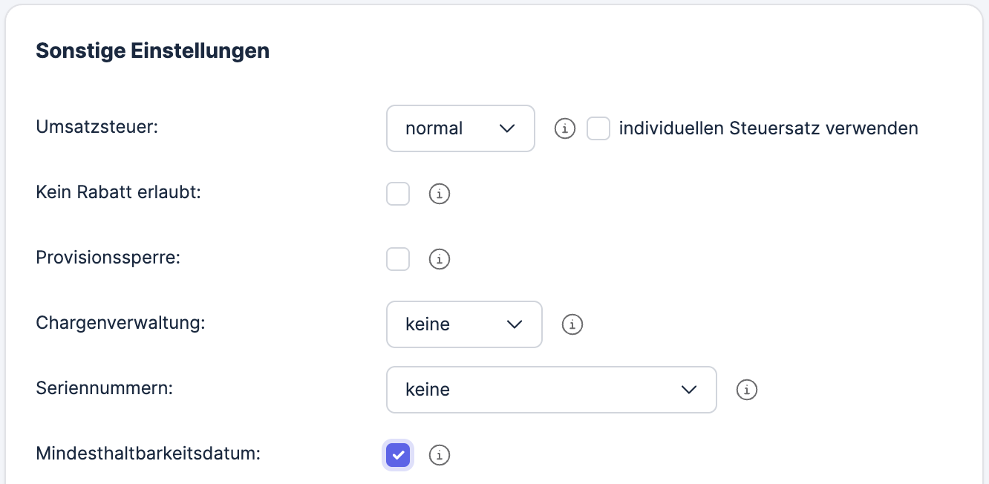Click the Umsatzsteuer field label
989x484 pixels.
[x=97, y=127]
